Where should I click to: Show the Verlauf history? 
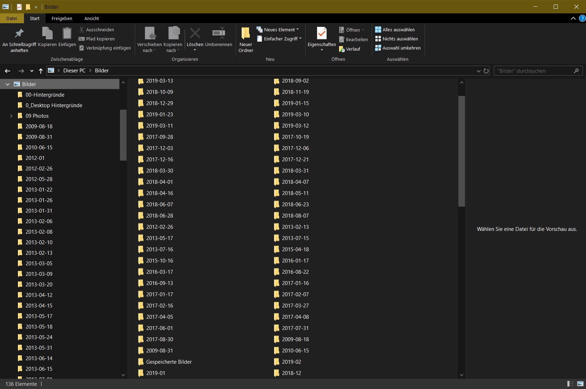click(x=350, y=49)
